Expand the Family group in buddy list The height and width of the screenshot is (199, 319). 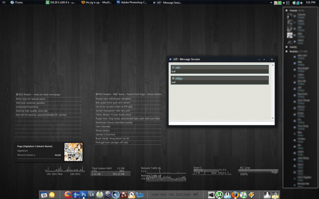point(287,47)
